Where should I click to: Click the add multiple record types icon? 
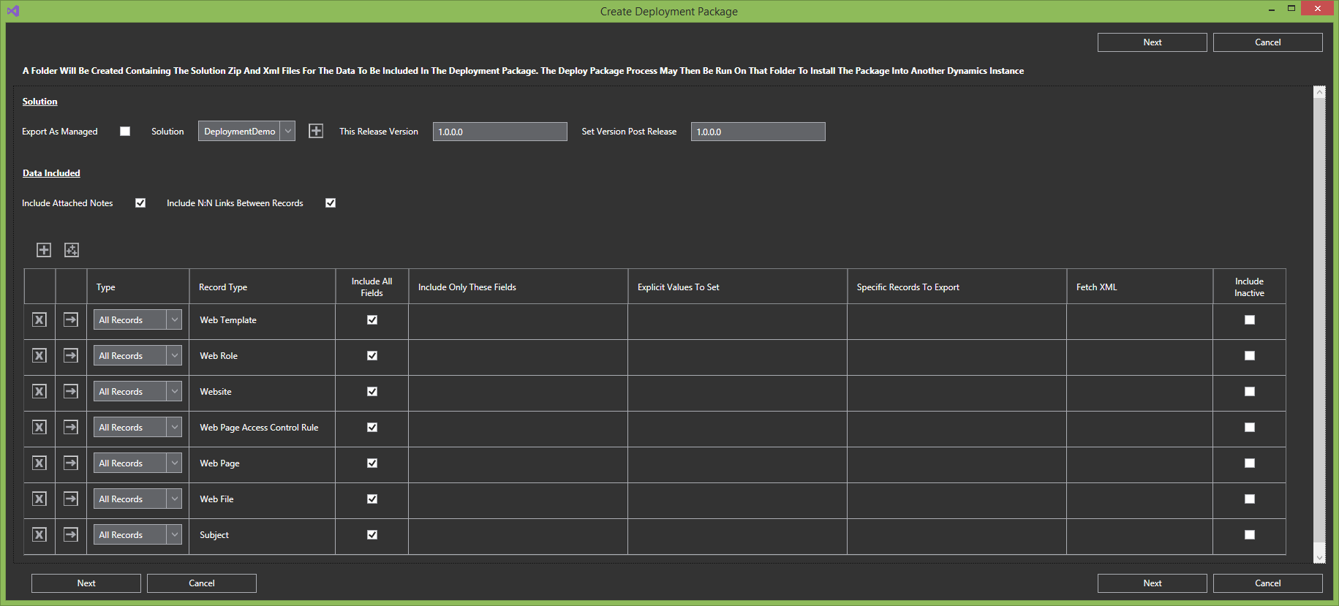(x=72, y=250)
